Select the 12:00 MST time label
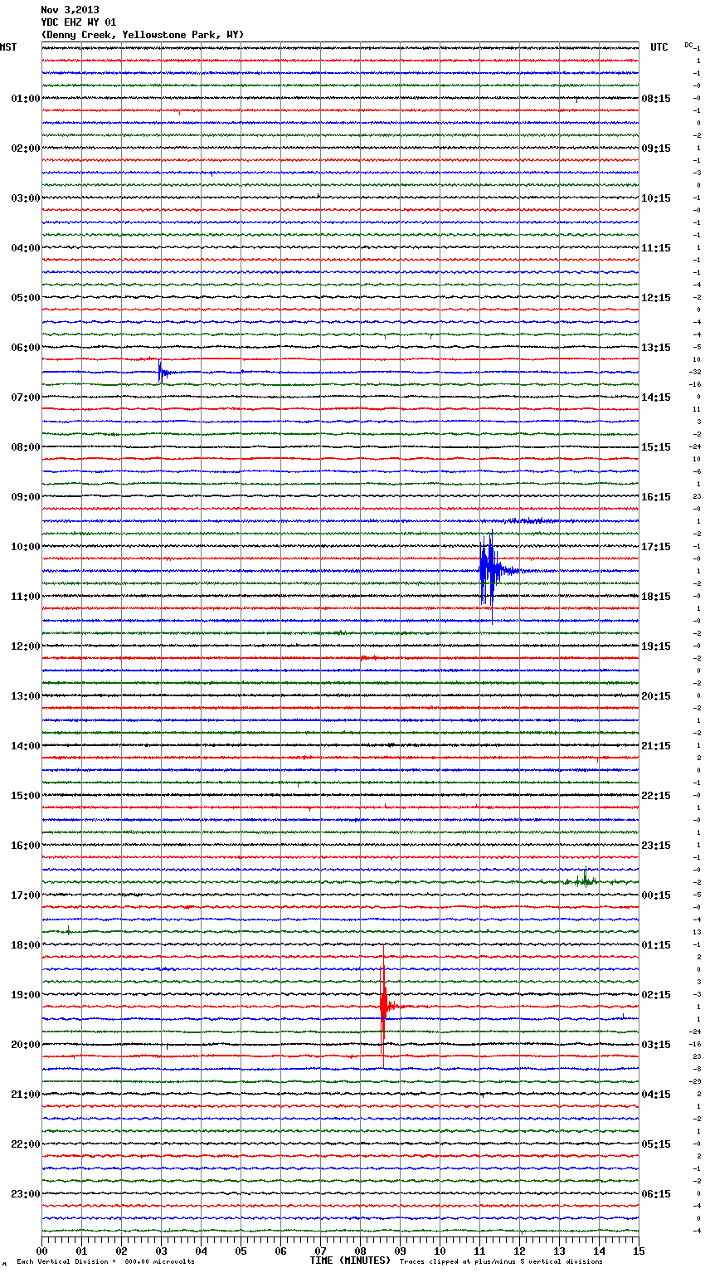 click(25, 646)
